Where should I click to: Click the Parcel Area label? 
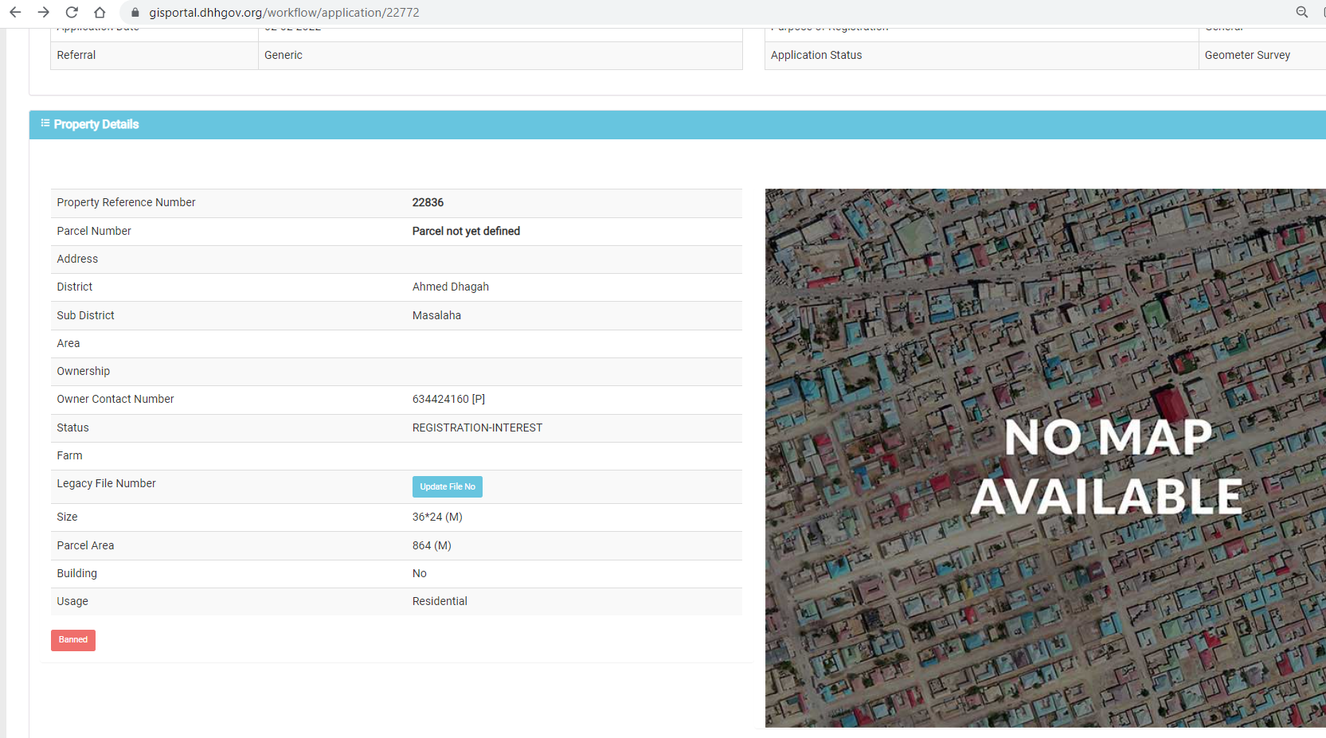(x=85, y=545)
